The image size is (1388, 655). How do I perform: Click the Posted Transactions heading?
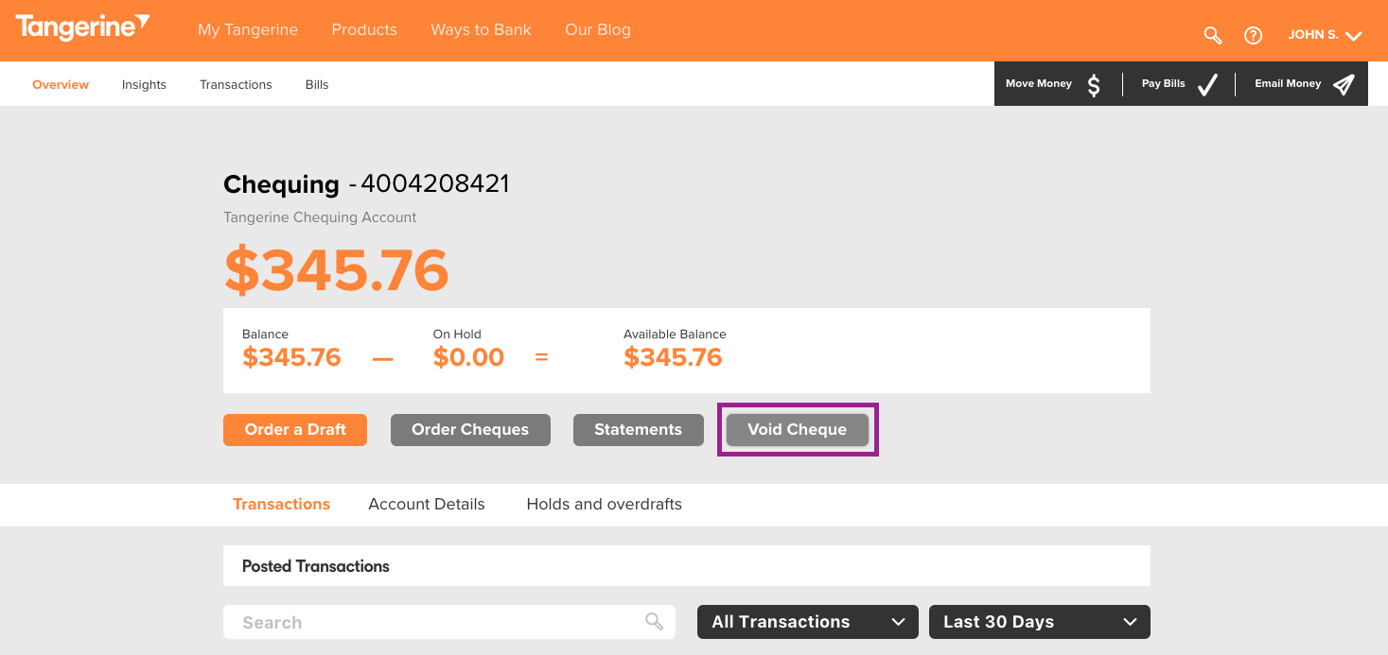pos(316,566)
